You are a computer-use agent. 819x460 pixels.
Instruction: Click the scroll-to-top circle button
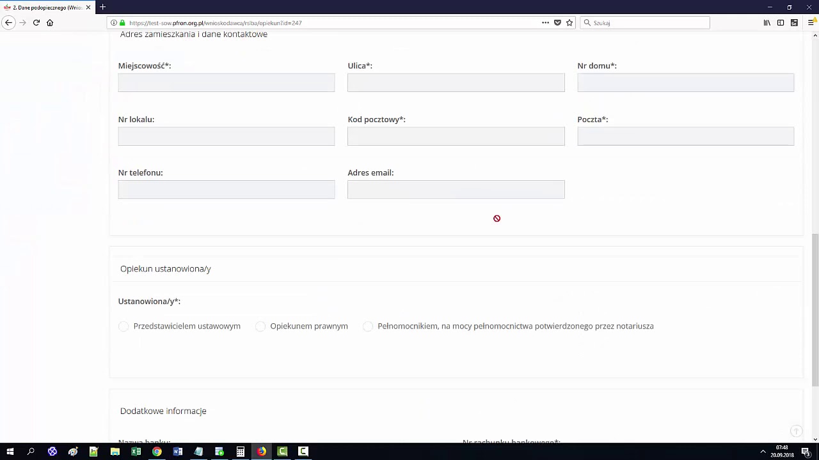(796, 431)
